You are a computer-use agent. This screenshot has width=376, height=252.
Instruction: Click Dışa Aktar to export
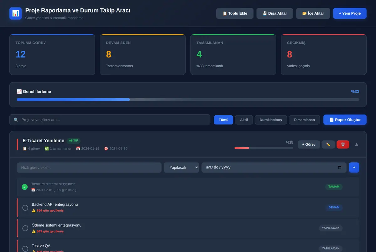(x=275, y=13)
